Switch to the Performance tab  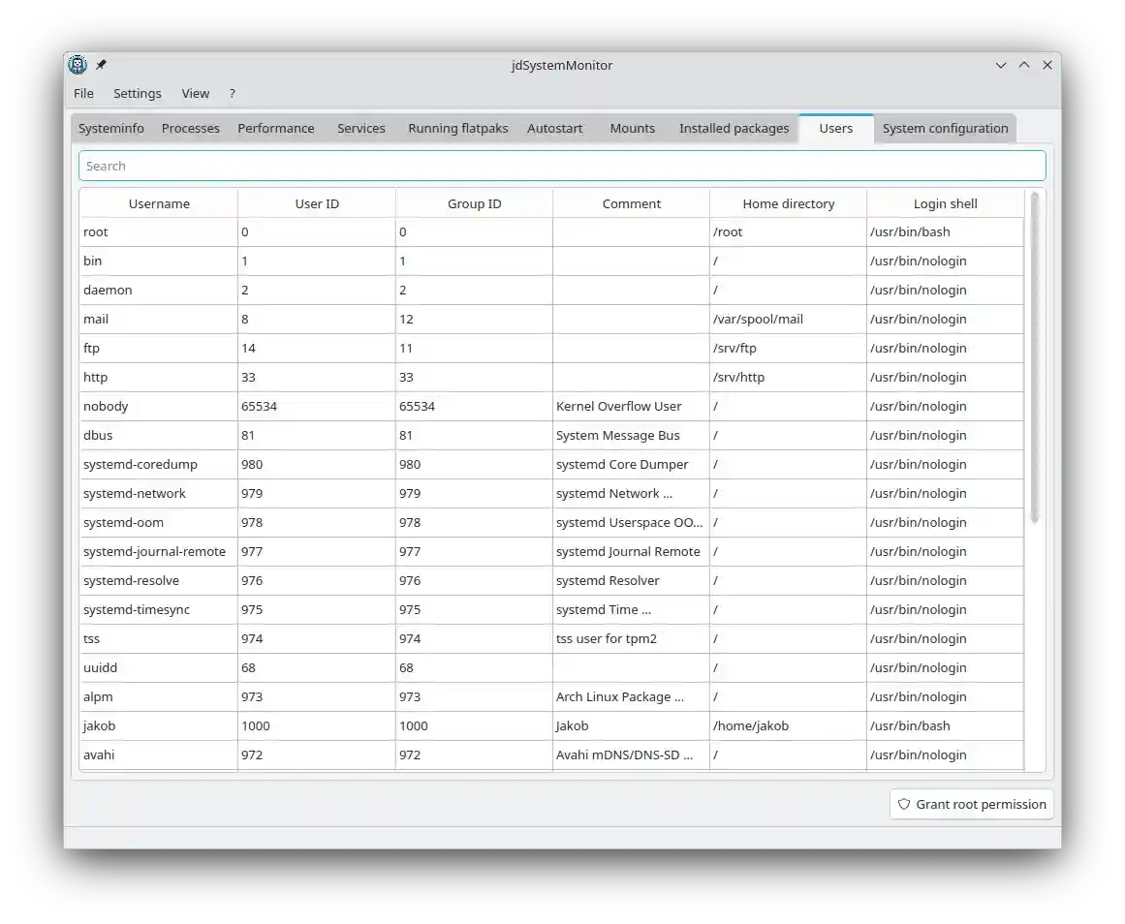[x=275, y=128]
